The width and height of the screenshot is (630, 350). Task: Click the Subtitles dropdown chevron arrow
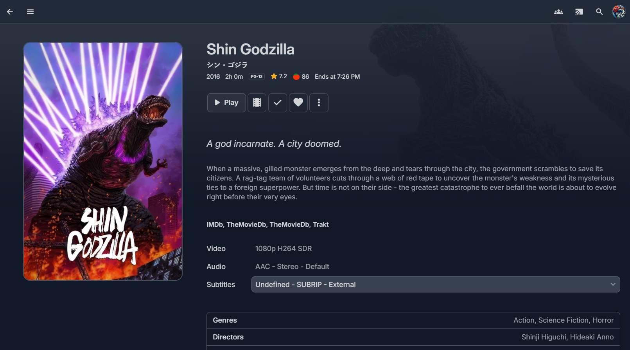click(x=613, y=285)
